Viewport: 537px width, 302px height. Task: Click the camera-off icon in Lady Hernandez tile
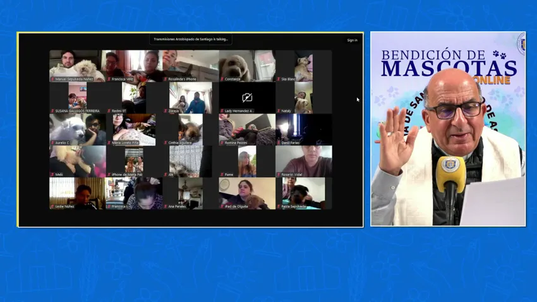click(x=247, y=98)
